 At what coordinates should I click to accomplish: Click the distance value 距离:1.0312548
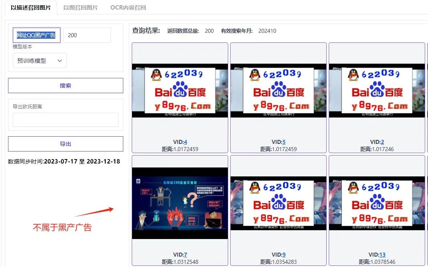[180, 262]
